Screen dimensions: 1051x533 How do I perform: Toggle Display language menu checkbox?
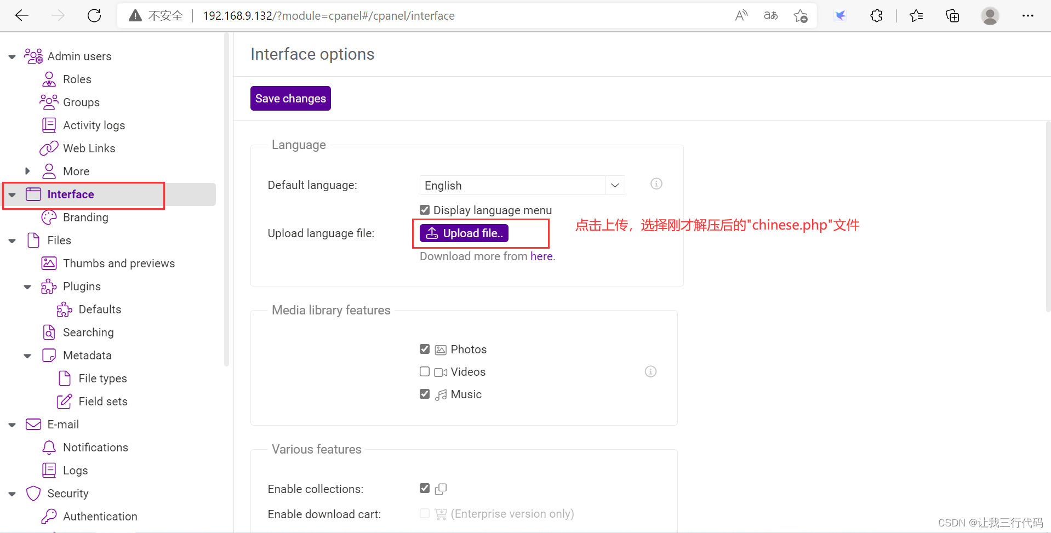[425, 210]
